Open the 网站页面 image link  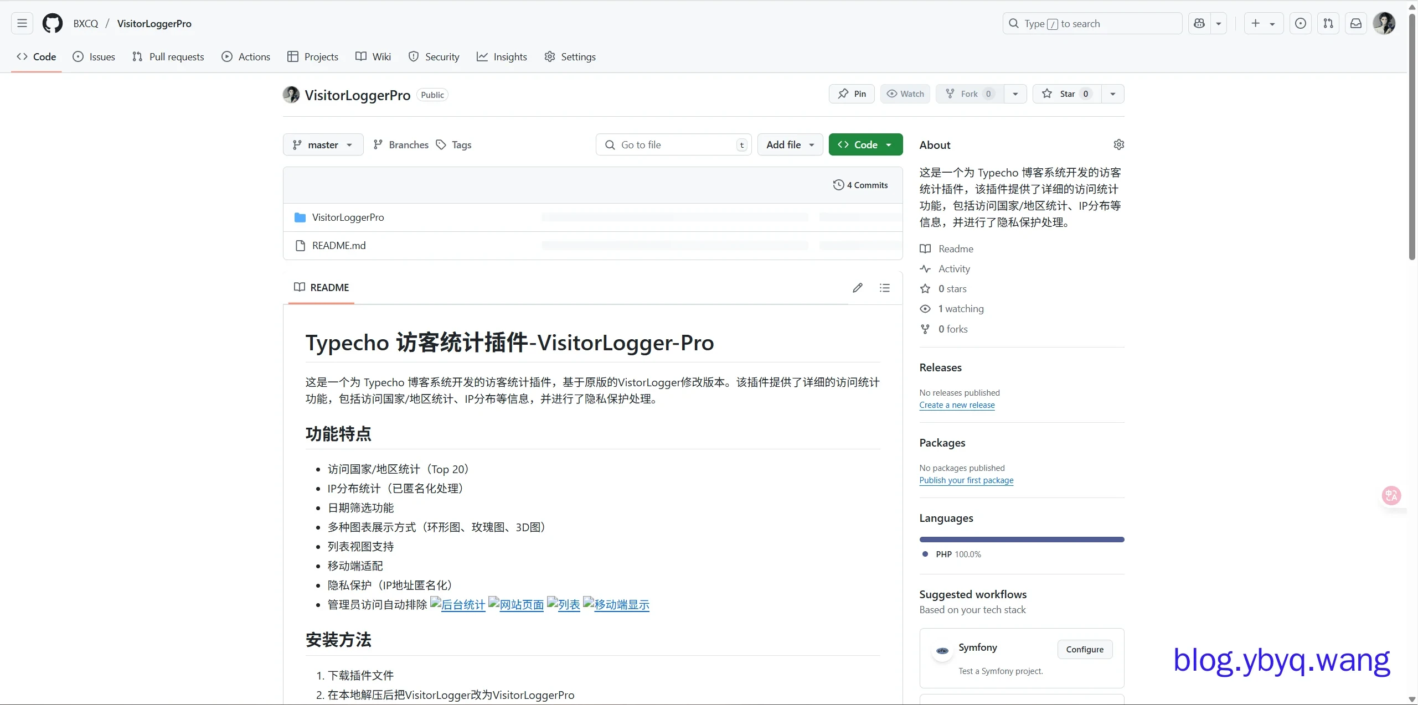(x=516, y=604)
